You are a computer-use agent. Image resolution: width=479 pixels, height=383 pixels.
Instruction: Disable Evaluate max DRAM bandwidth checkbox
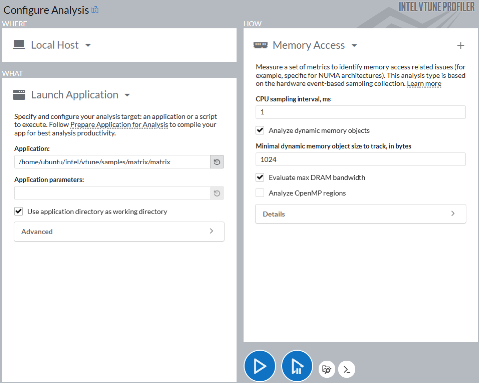pyautogui.click(x=260, y=177)
